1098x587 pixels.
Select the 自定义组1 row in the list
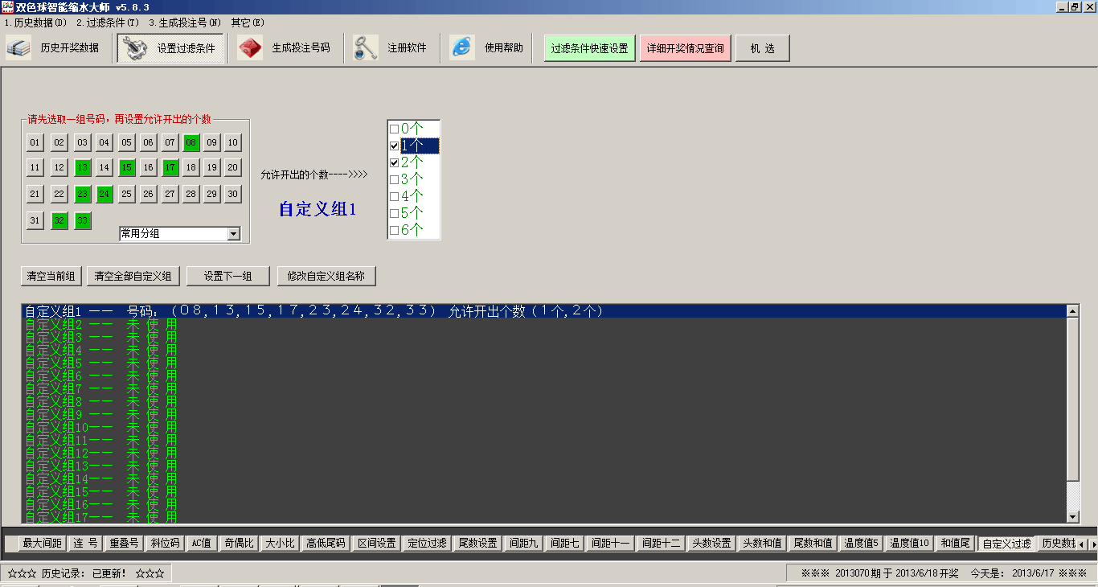click(544, 311)
